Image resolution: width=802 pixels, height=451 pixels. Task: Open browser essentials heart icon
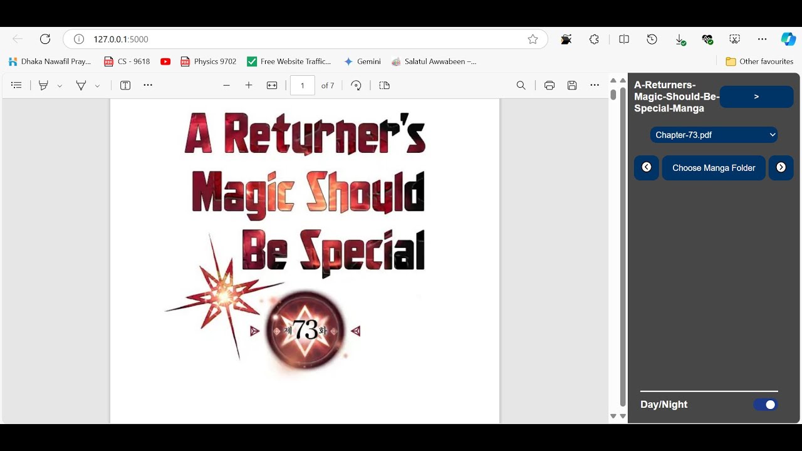(x=707, y=39)
